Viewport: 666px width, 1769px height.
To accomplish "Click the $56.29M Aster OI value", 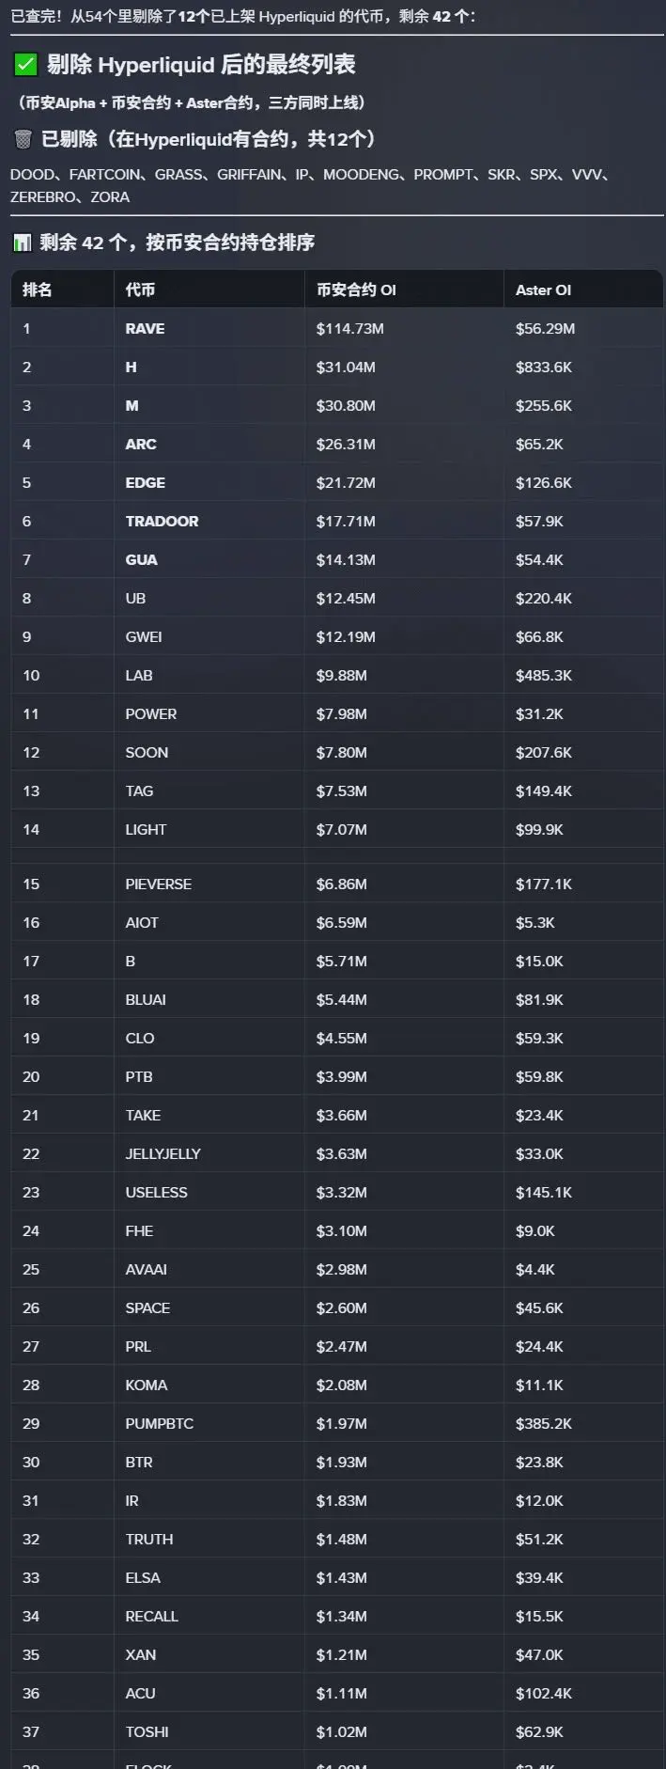I will pos(545,328).
